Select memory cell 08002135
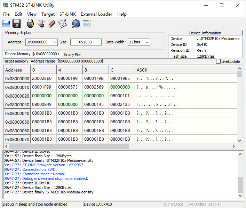The width and height of the screenshot is (246, 208). [121, 105]
